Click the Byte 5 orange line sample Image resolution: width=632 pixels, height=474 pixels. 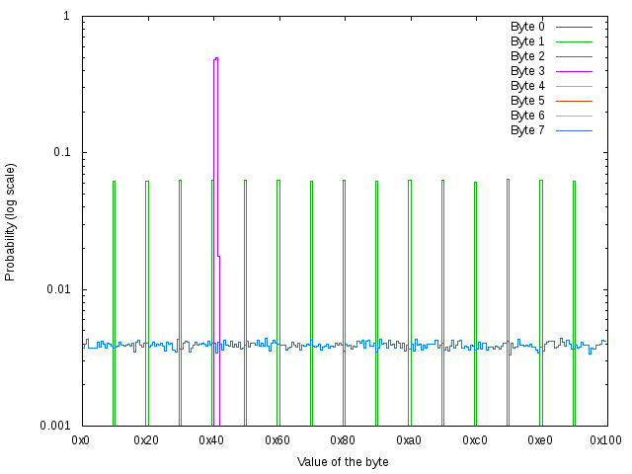573,101
